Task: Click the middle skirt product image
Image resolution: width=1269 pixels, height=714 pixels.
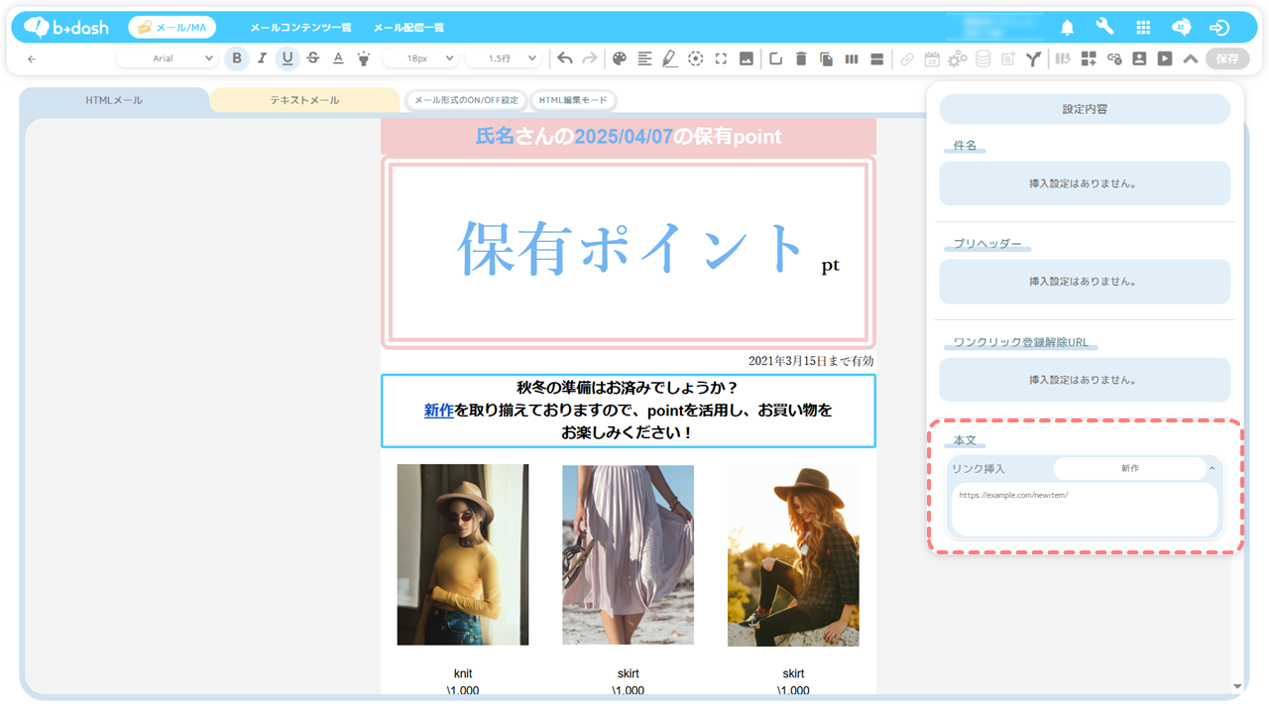Action: point(629,554)
